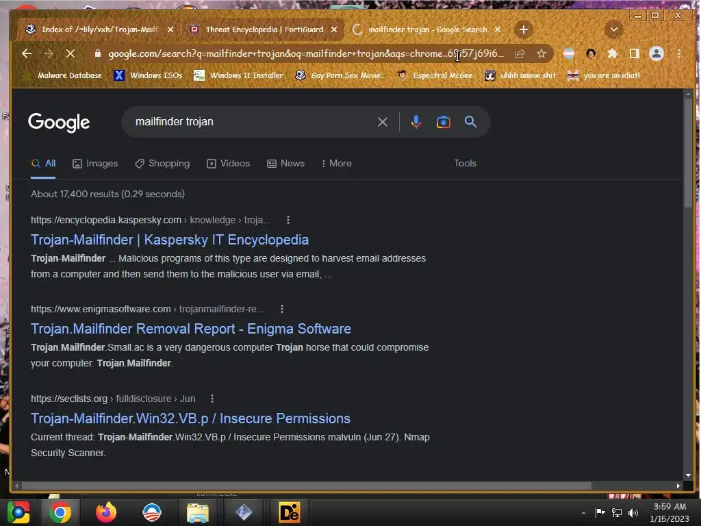
Task: Select the mailfinder trojan Google Search tab
Action: 427,29
